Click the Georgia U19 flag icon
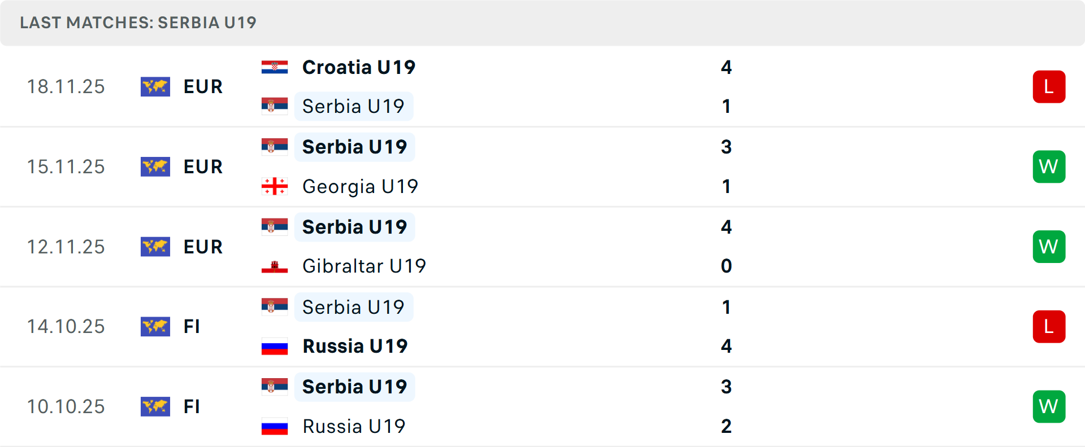 (275, 186)
